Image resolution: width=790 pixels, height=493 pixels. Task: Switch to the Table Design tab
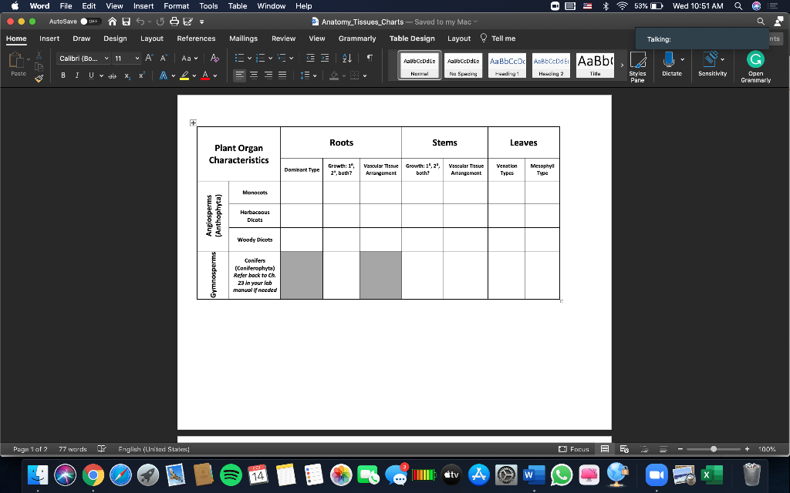pyautogui.click(x=412, y=39)
